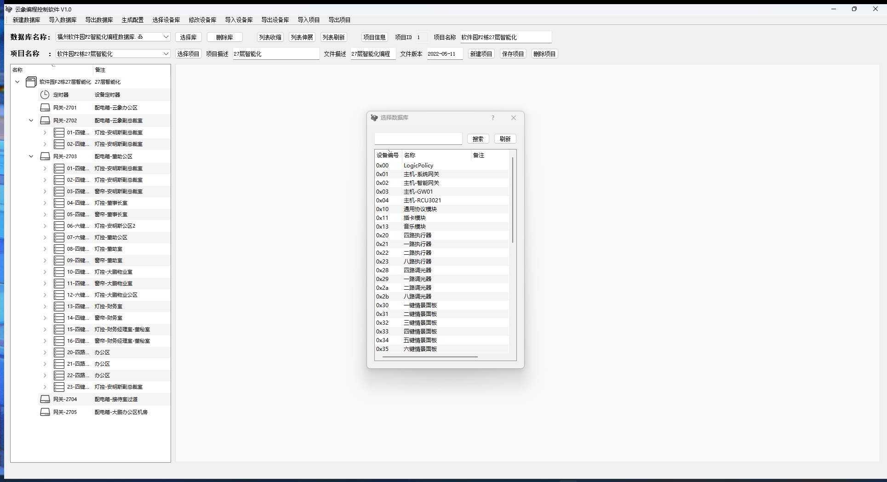Open the 导入设备库 menu

coord(239,20)
